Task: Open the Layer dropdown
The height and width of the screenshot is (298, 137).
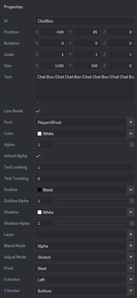Action: point(84,235)
